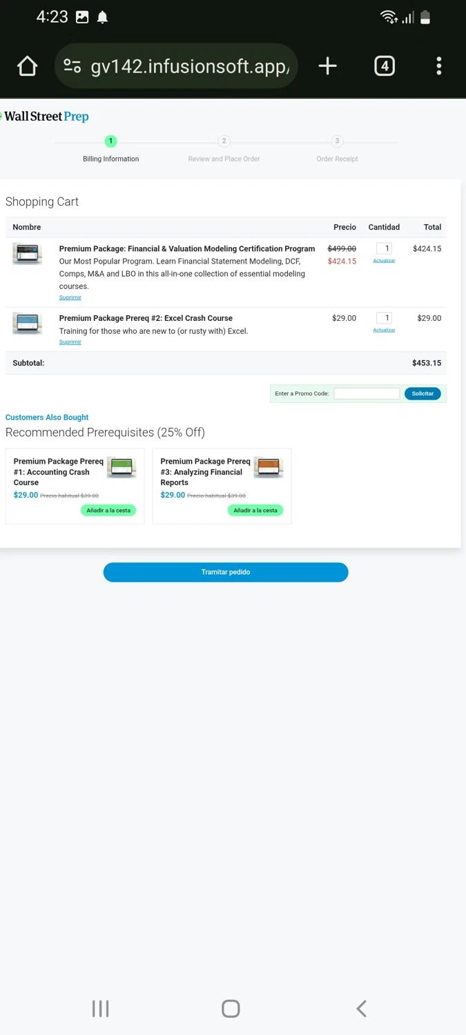Viewport: 466px width, 1035px height.
Task: Click Suprimir under Excel Crash Course
Action: (70, 342)
